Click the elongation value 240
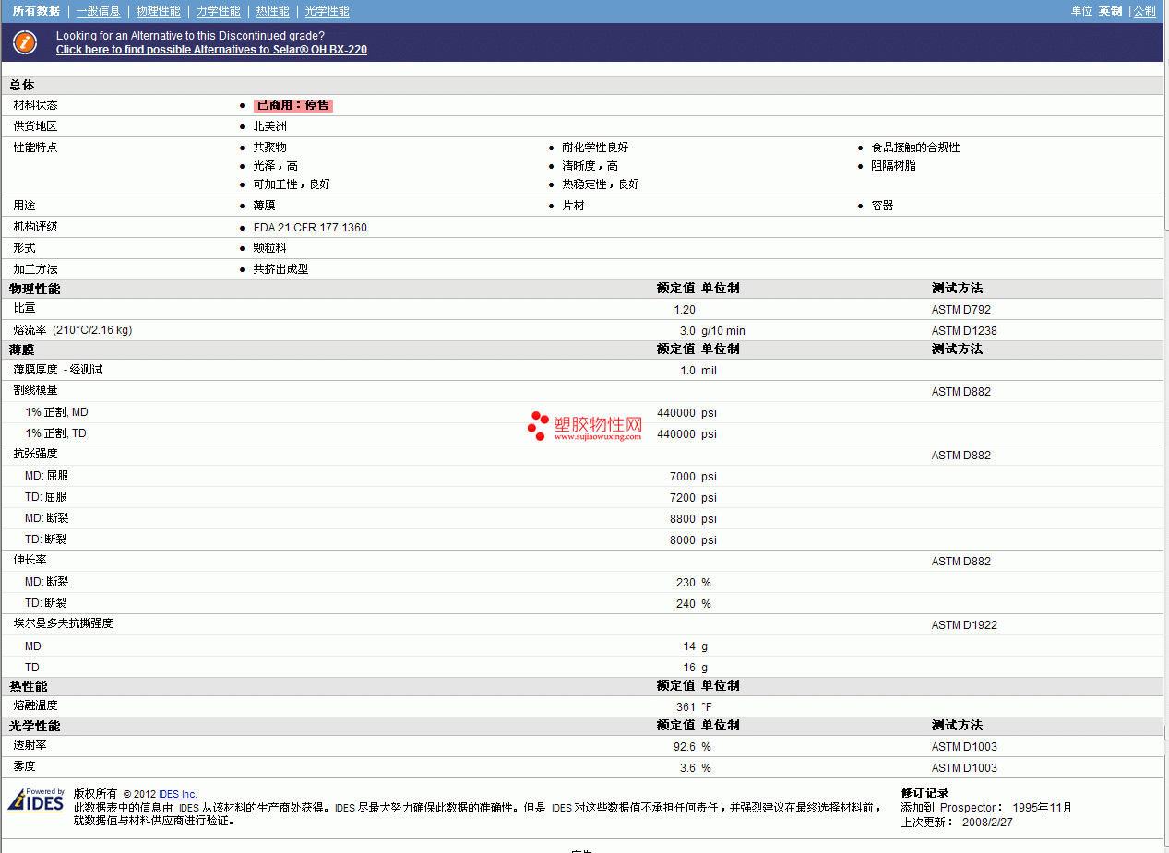The height and width of the screenshot is (853, 1169). click(686, 604)
